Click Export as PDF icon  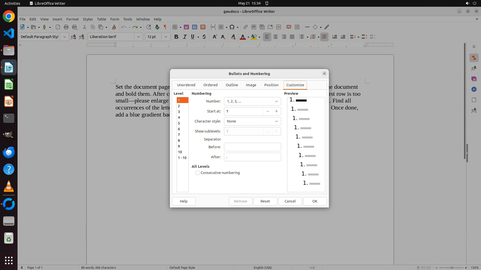pos(58,27)
